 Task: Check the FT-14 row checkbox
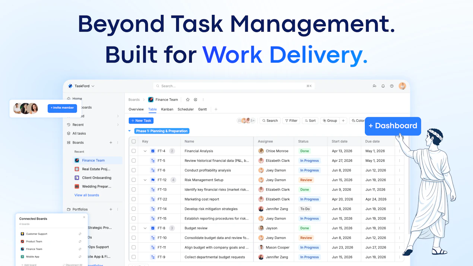134,209
